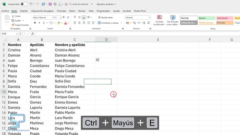Select row 10 header
The width and height of the screenshot is (240, 135).
click(3, 92)
